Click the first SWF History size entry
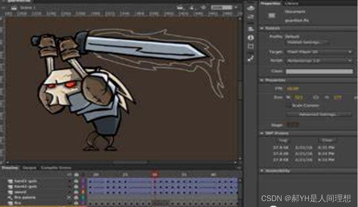Screen dimensions: 358x207 click(280, 148)
